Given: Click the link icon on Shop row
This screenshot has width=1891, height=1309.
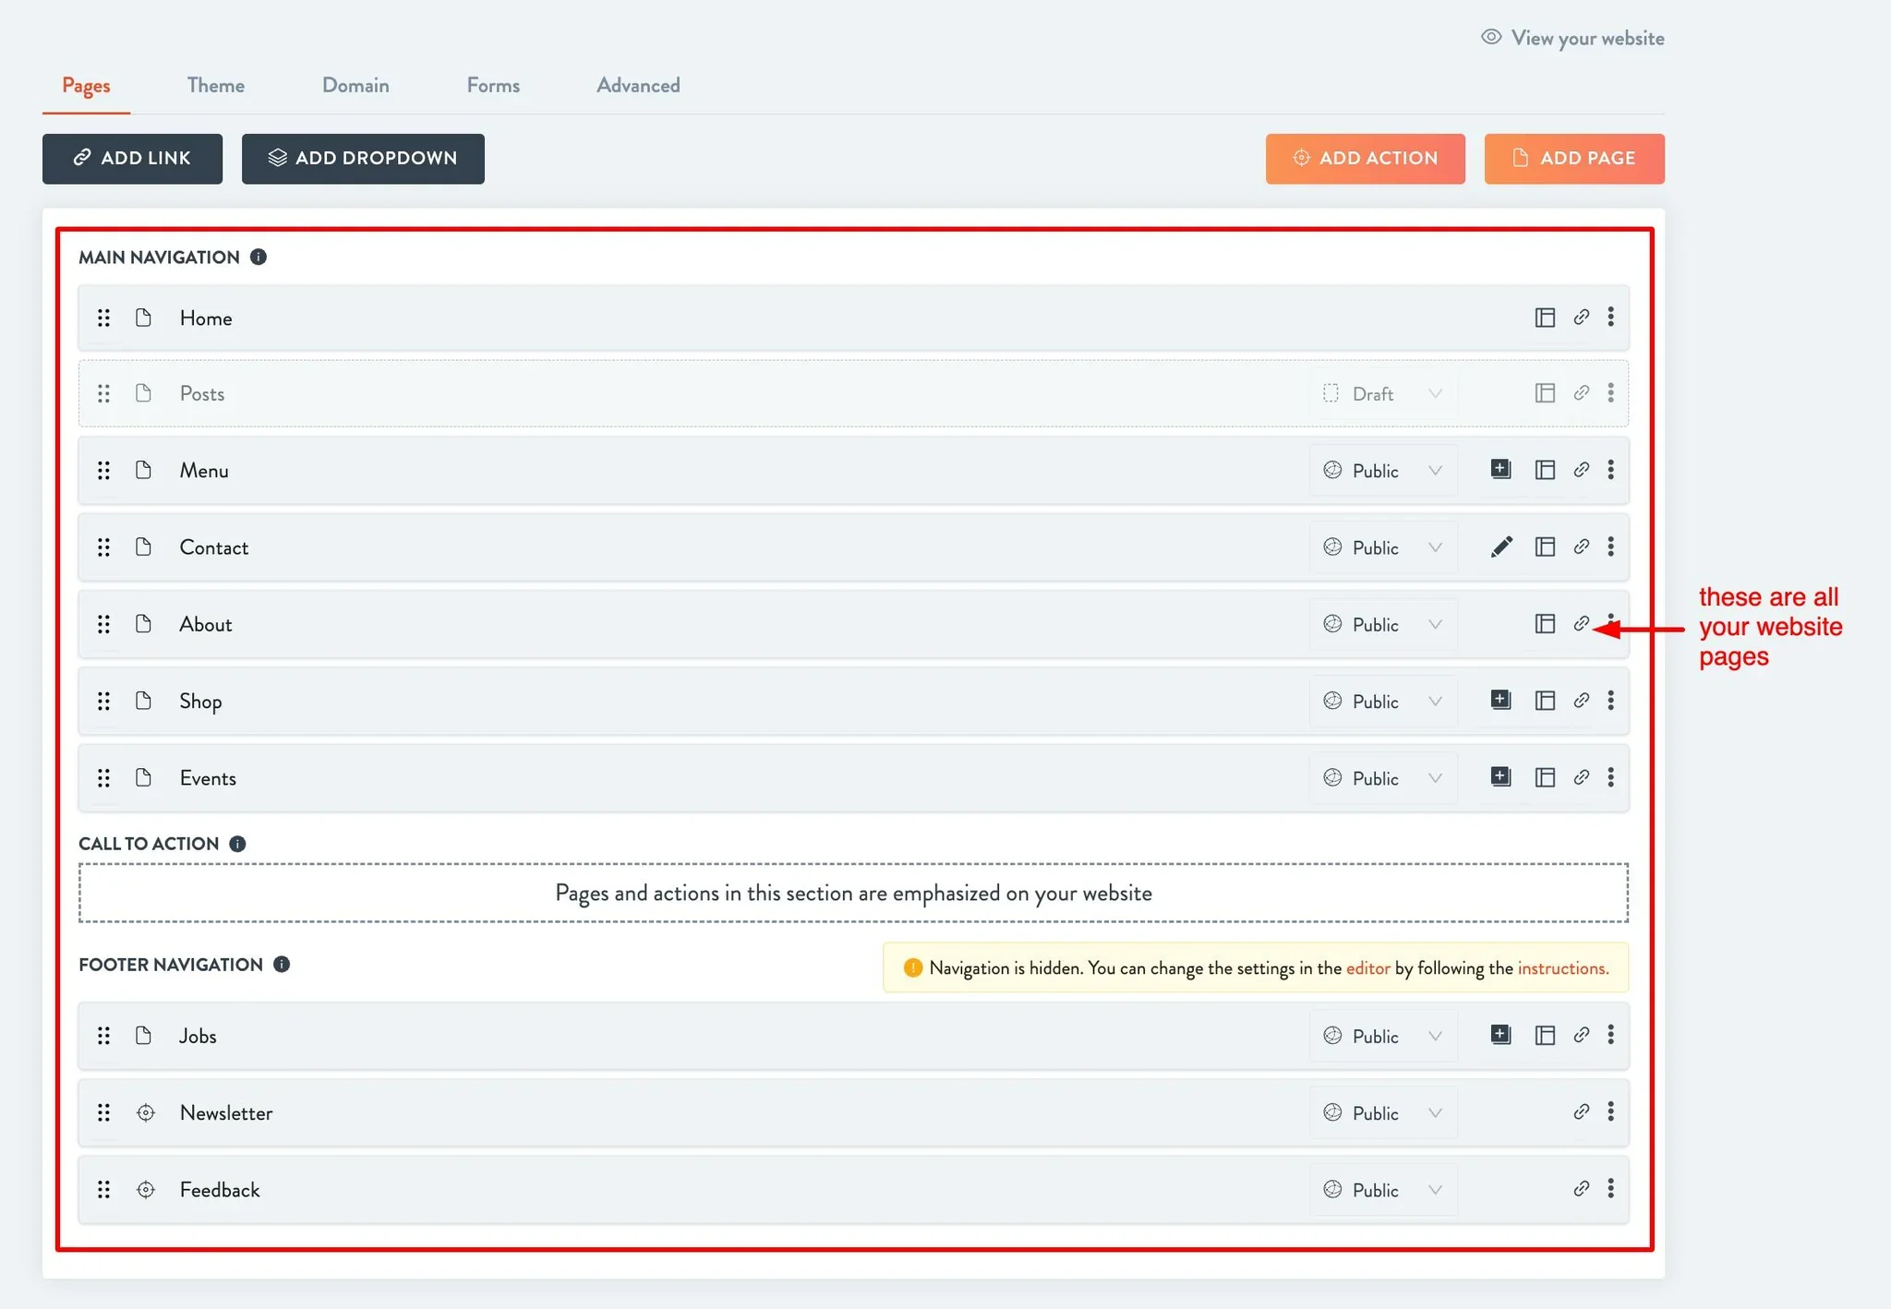Looking at the screenshot, I should click(1582, 700).
